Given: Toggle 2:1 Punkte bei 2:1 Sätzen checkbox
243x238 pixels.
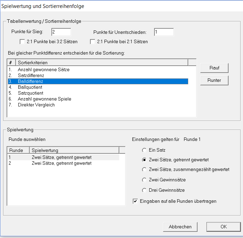Looking at the screenshot, I should click(92, 42).
